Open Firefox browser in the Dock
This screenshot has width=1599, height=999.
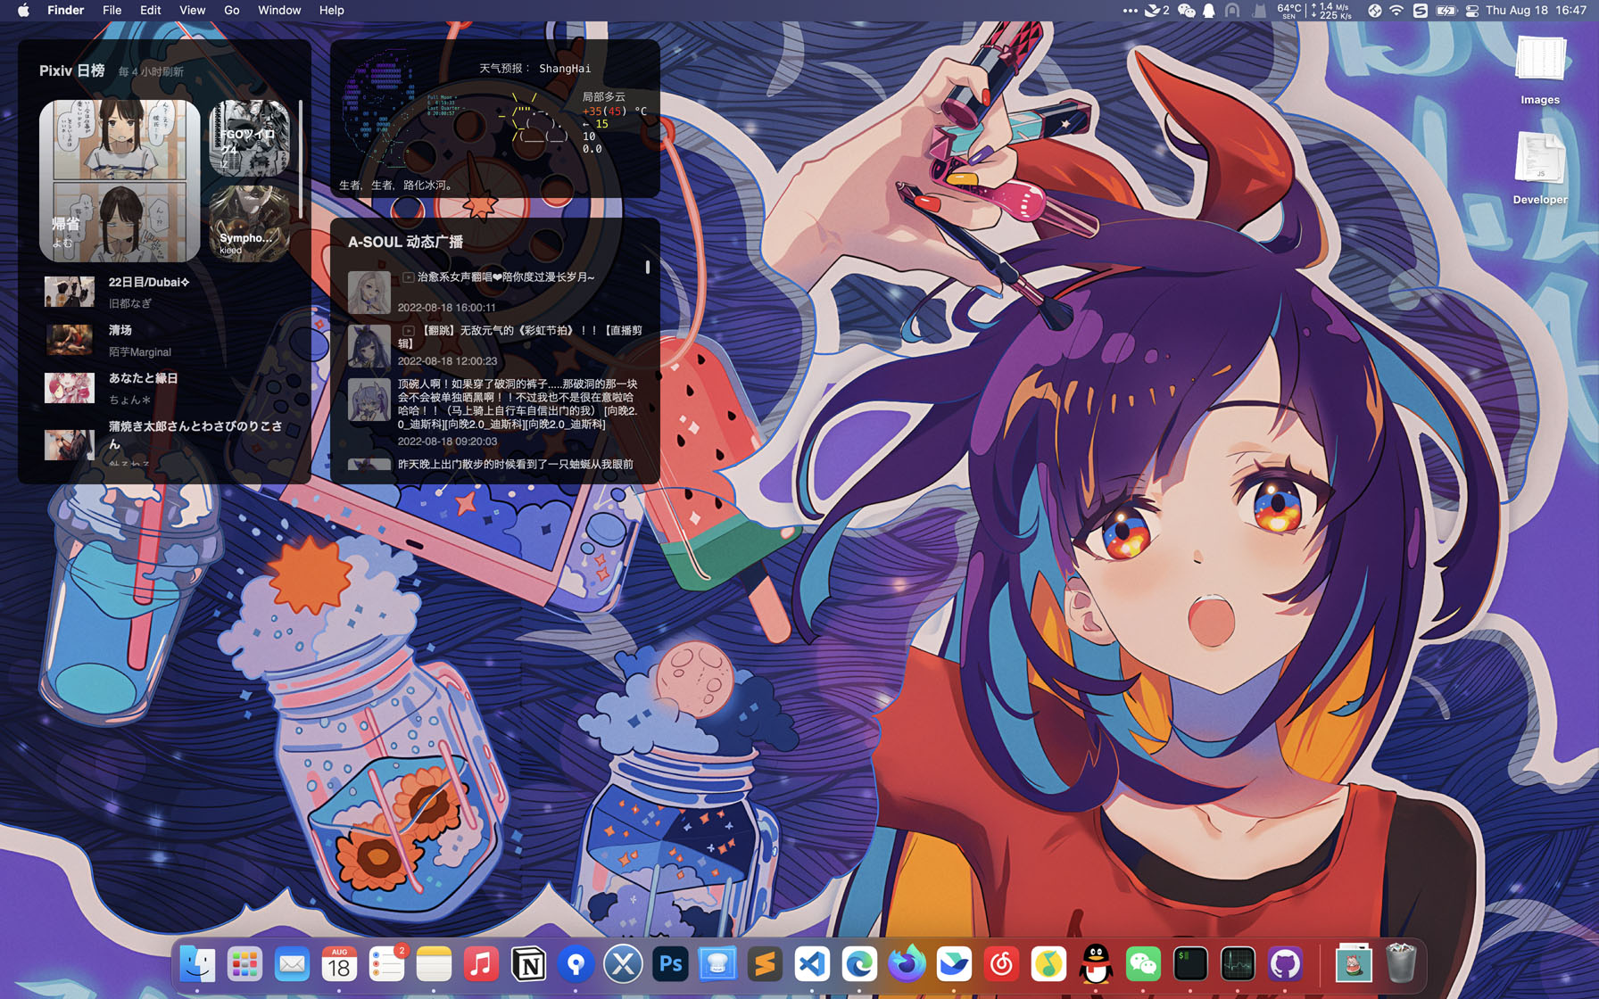point(907,964)
